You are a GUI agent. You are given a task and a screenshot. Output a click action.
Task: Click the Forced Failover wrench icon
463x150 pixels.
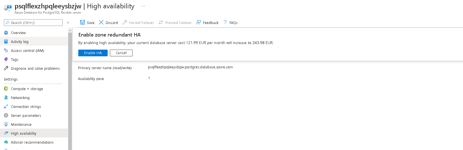(x=125, y=22)
